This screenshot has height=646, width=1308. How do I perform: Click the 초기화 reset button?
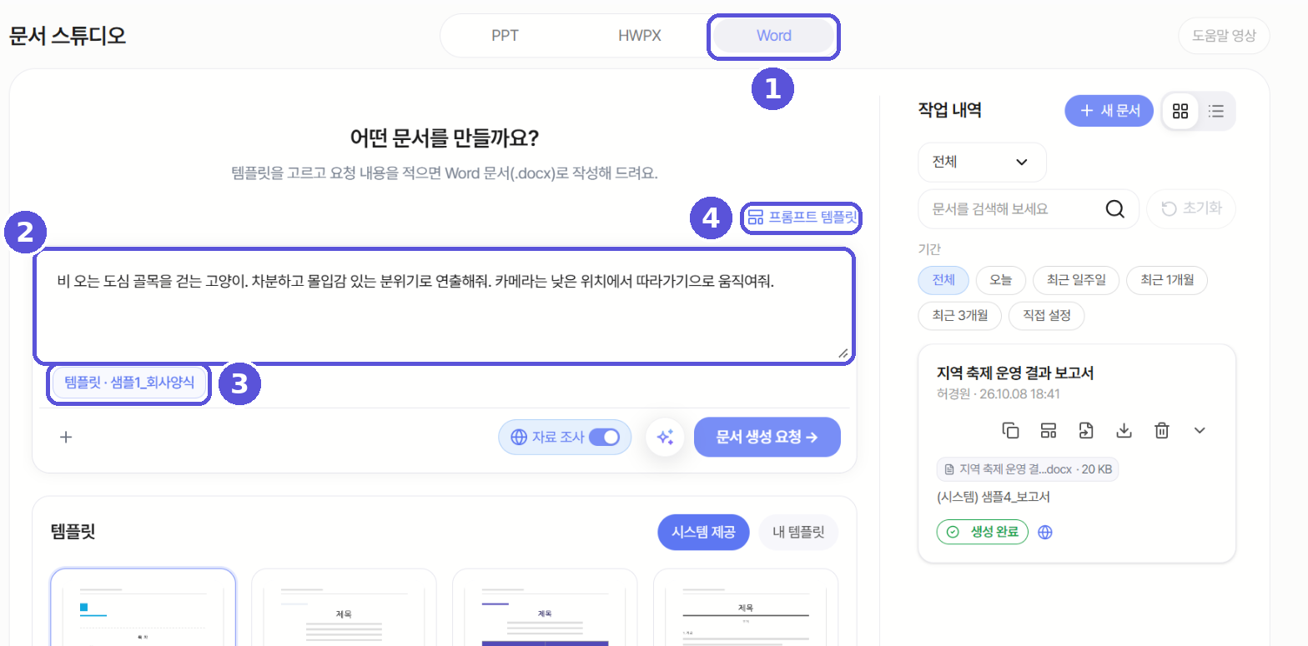click(x=1191, y=208)
